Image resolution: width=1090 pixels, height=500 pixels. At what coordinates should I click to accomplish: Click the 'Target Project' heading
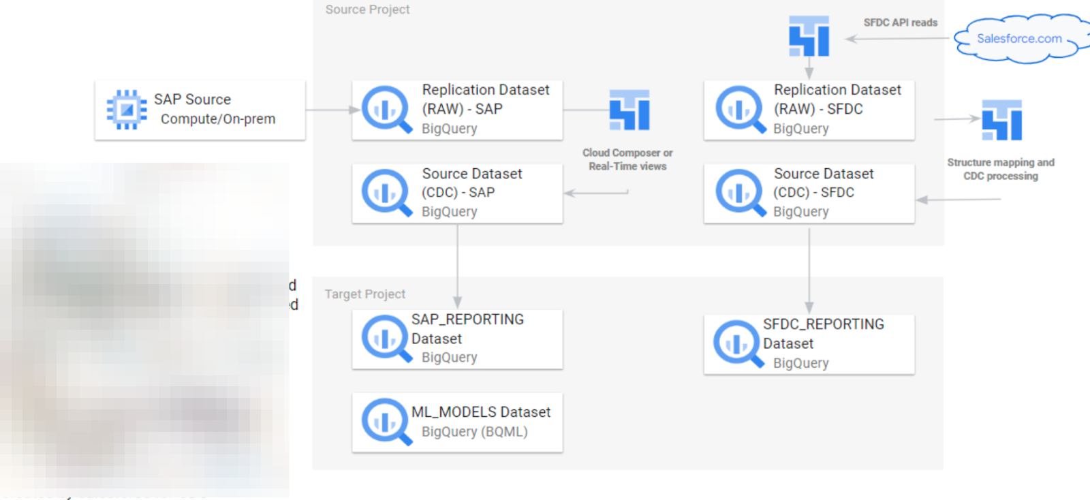pos(364,294)
